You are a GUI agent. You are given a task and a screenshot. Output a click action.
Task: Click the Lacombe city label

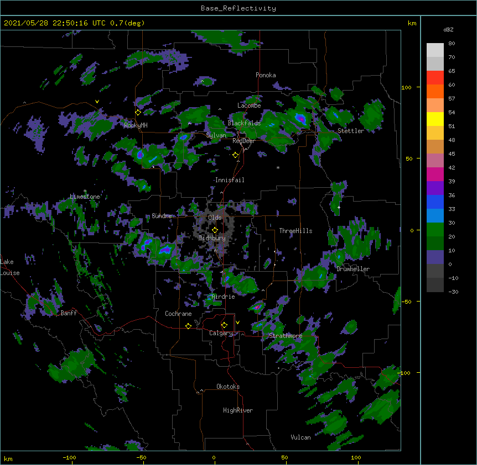[249, 105]
